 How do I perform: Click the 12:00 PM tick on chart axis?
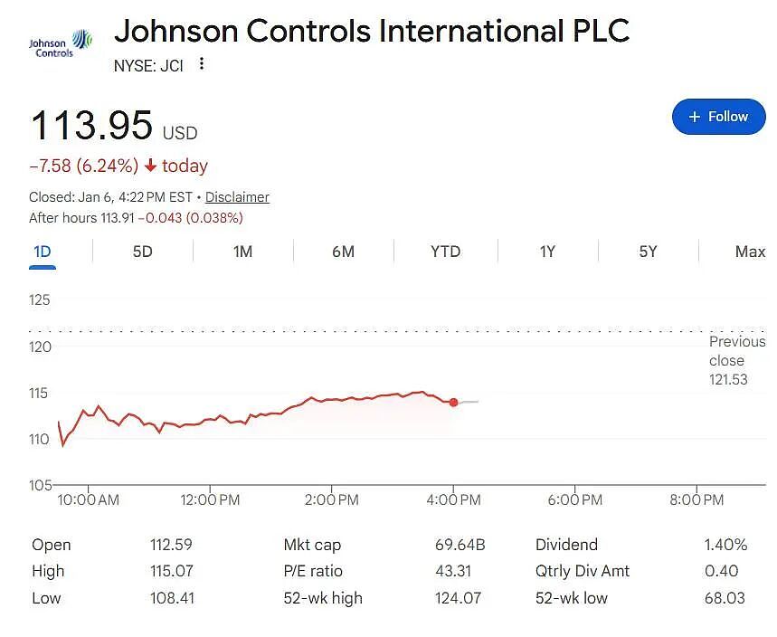pos(210,499)
